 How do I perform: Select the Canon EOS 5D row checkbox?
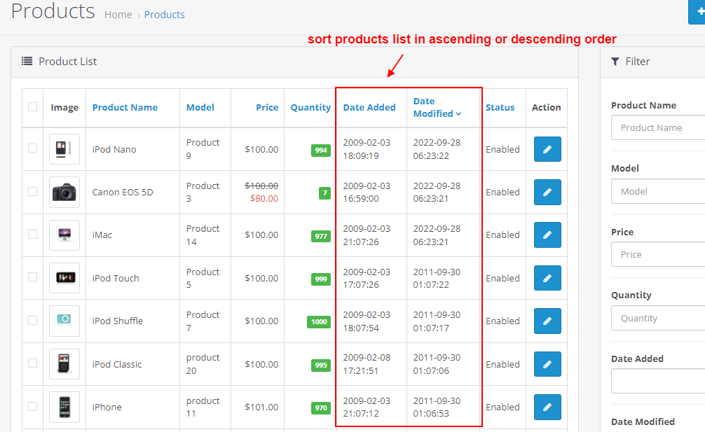tap(32, 191)
